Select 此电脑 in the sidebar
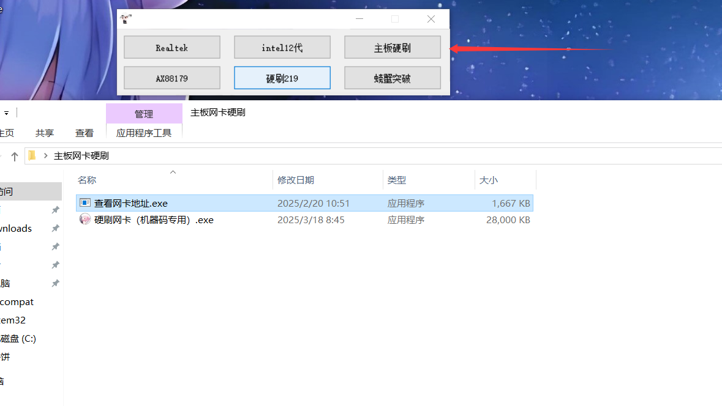 click(6, 283)
